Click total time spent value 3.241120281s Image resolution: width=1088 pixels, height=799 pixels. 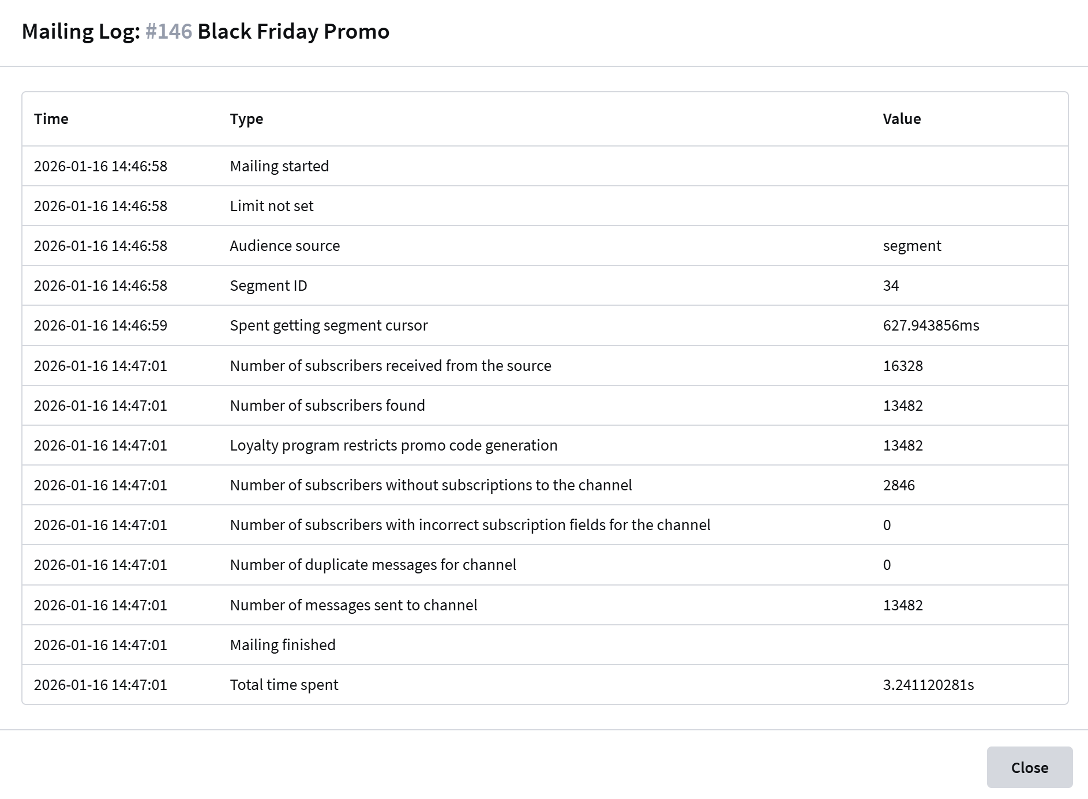(928, 685)
